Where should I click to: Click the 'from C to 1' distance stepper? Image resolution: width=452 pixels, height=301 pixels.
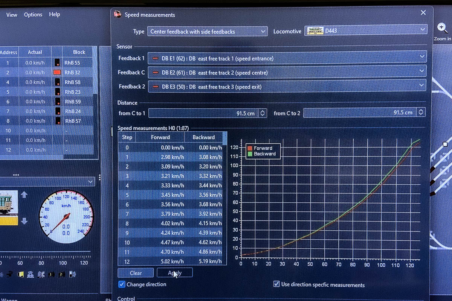click(x=263, y=113)
